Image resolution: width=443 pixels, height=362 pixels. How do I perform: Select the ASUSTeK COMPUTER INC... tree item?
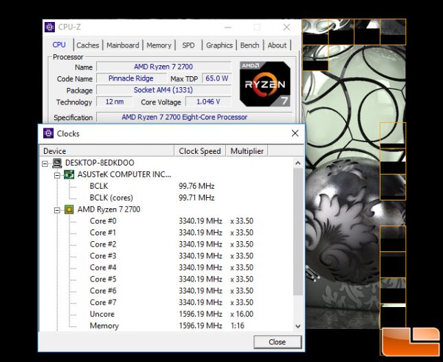[x=124, y=174]
